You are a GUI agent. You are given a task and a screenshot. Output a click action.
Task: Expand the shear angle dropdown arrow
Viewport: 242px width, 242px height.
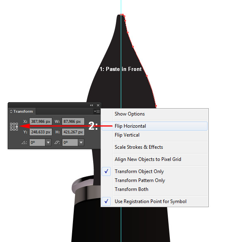tap(81, 142)
